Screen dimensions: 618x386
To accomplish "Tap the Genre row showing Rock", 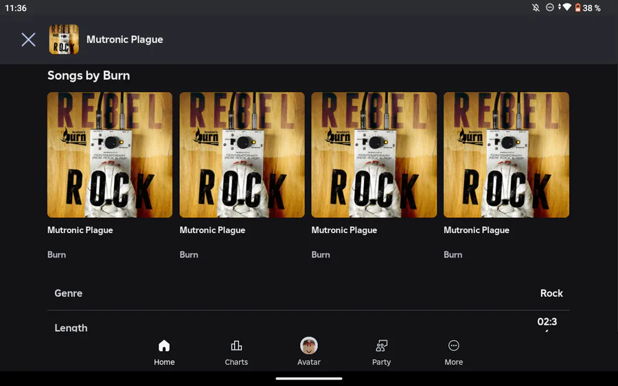I will pos(309,293).
